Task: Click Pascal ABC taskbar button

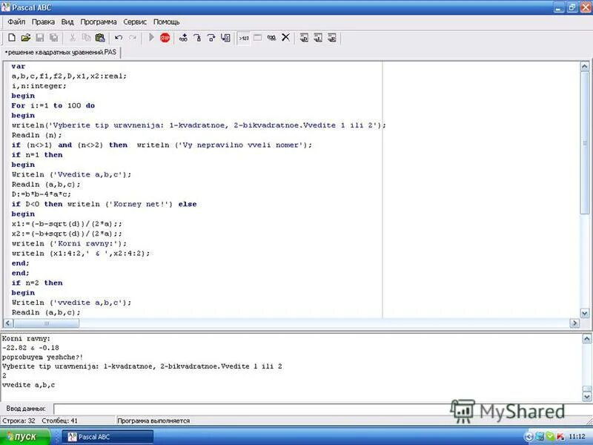Action: [x=107, y=437]
